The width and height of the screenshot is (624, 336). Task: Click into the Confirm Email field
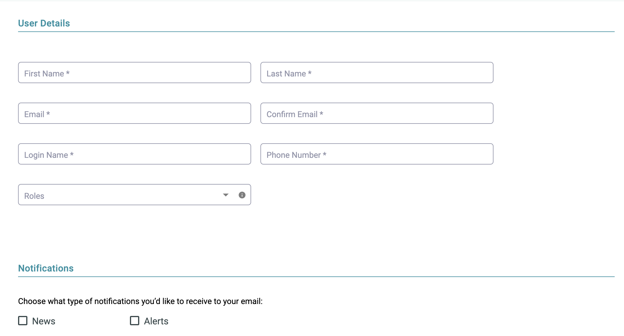tap(377, 113)
